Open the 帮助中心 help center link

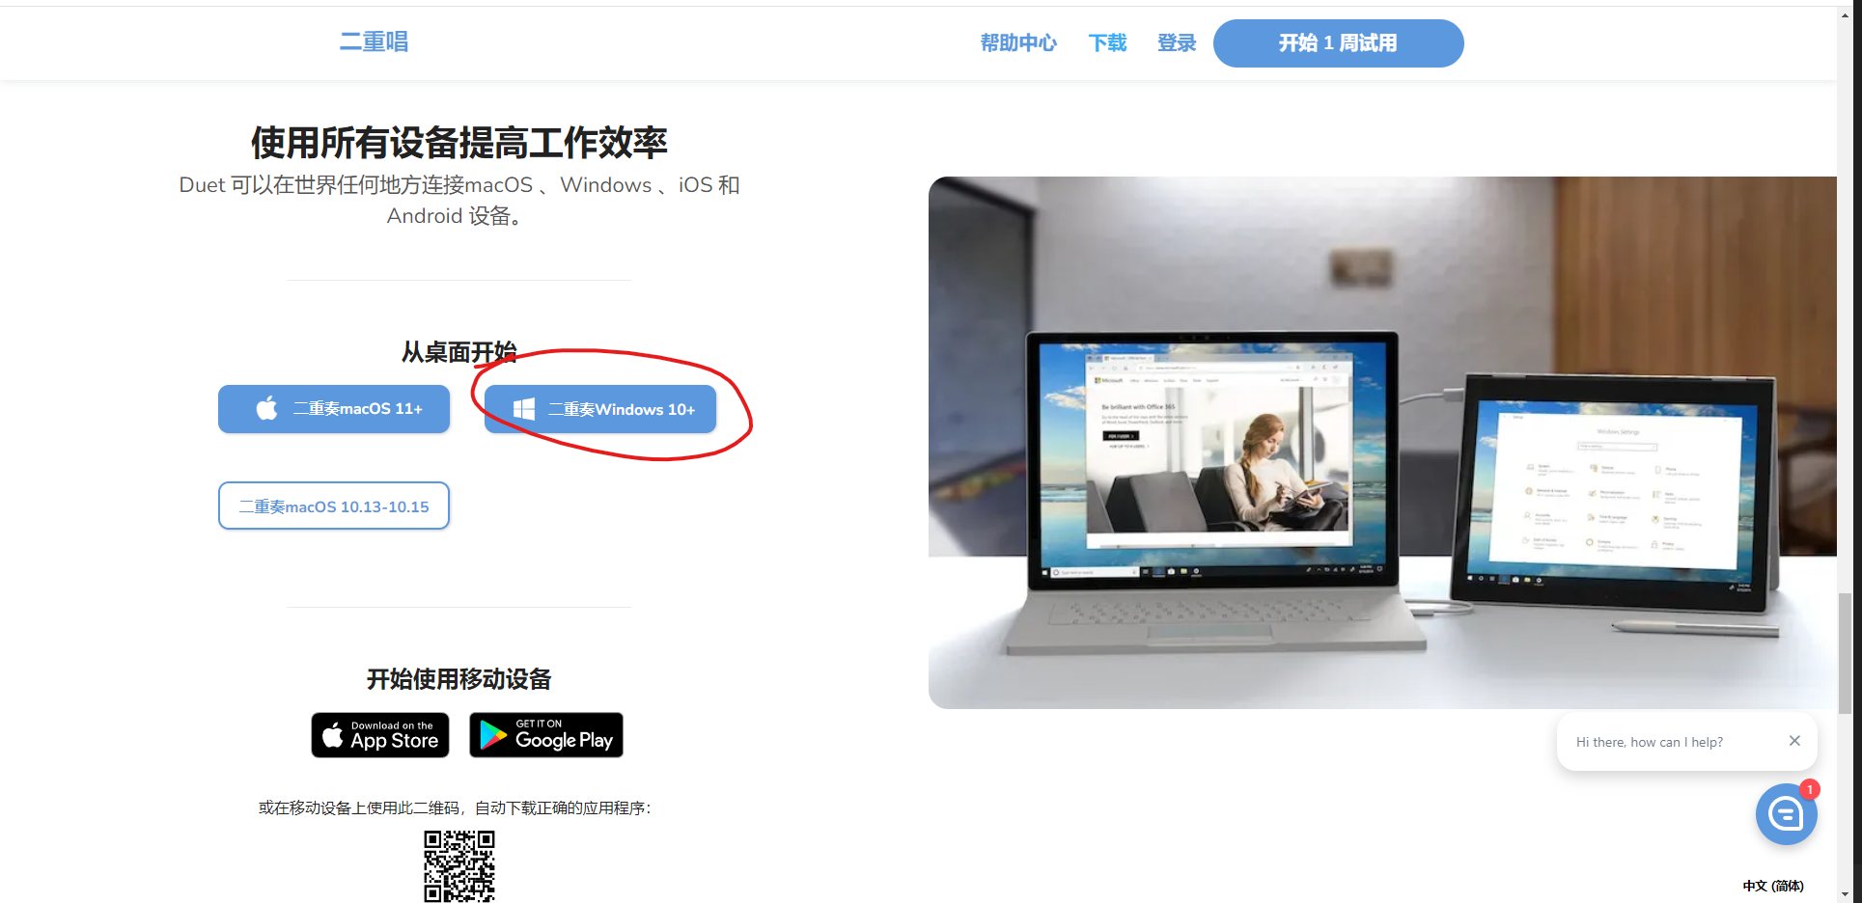coord(1018,42)
